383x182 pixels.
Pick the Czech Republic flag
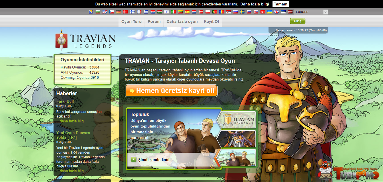(112, 12)
